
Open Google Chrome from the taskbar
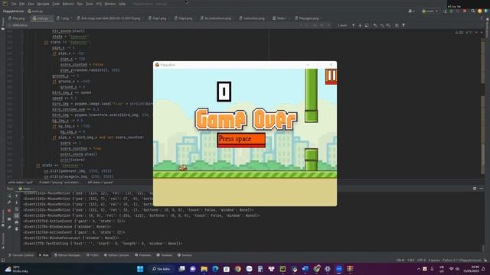pos(238,269)
